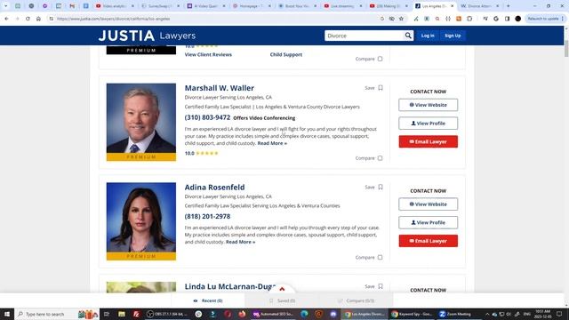Open the browser profile avatar icon
Screen dimensions: 569x320
[517, 19]
